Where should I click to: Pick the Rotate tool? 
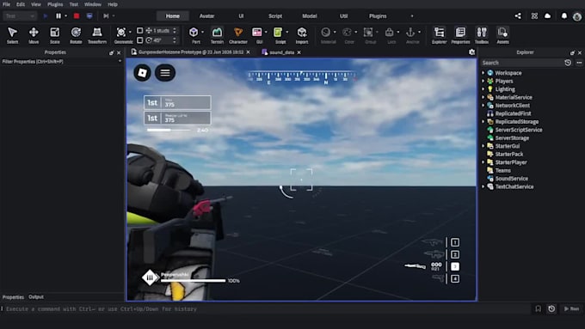76,35
